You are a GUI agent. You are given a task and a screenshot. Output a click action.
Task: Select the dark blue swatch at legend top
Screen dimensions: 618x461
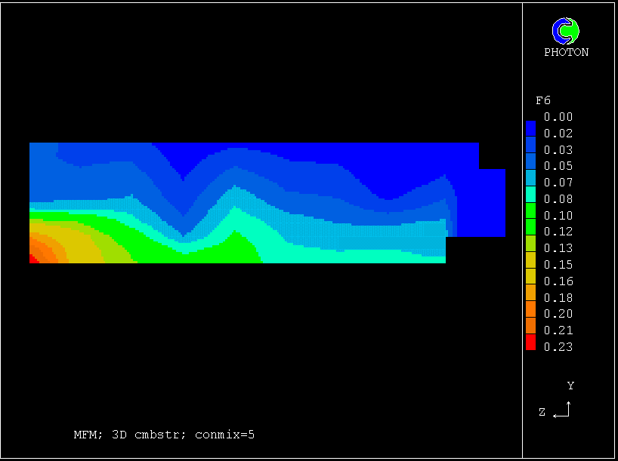click(530, 127)
